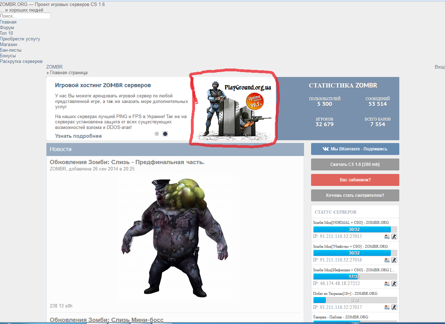This screenshot has width=445, height=324.
Task: Click IP: 91.211.116.32:27016 text
Action: coord(337,260)
